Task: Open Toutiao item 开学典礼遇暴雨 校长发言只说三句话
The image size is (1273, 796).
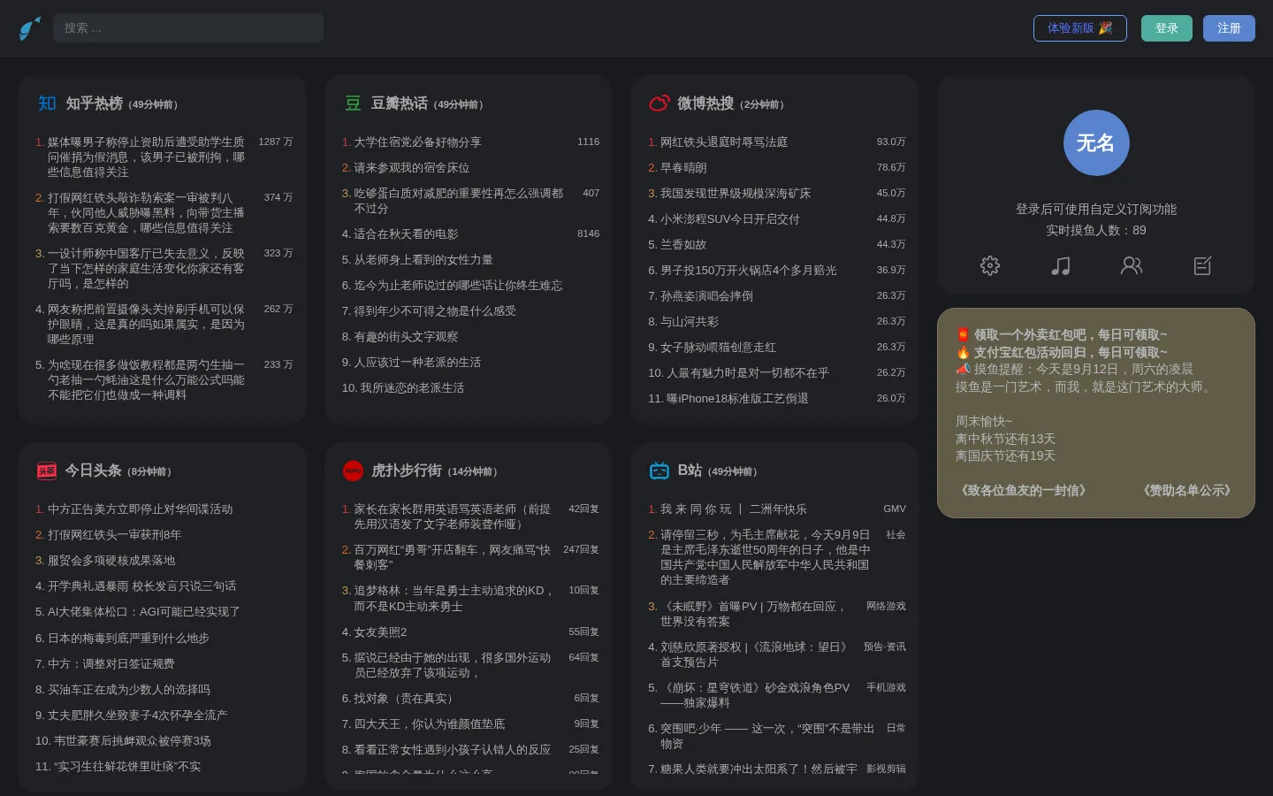Action: (x=141, y=586)
